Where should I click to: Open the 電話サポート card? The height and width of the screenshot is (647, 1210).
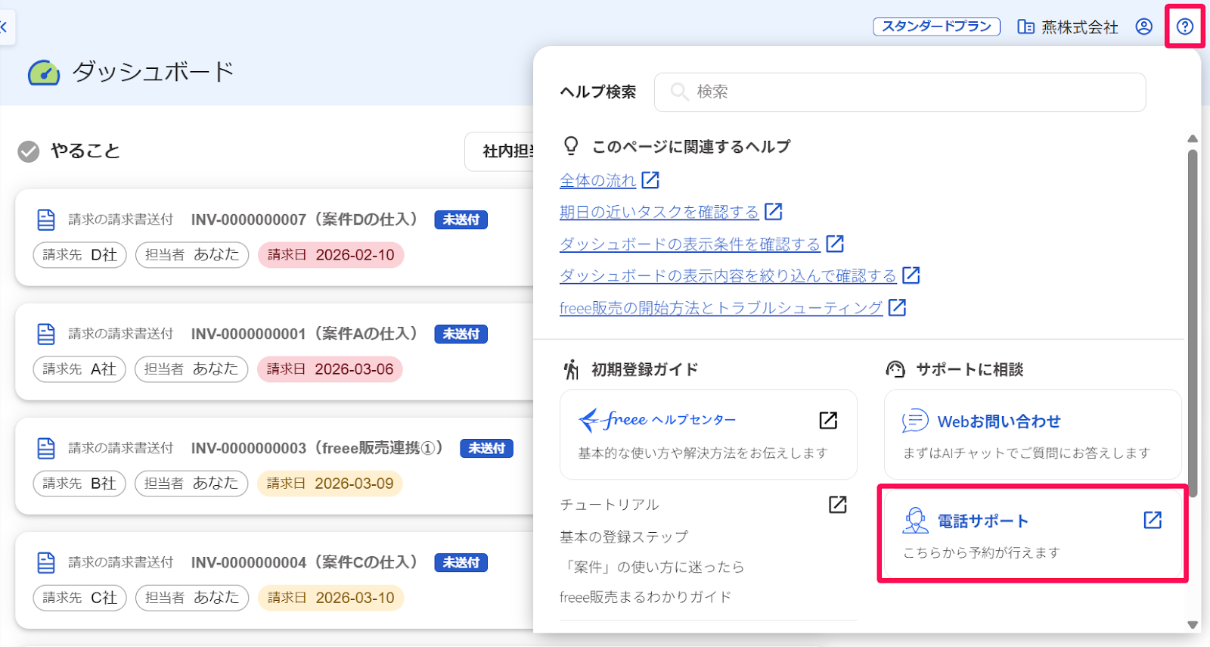click(1032, 533)
